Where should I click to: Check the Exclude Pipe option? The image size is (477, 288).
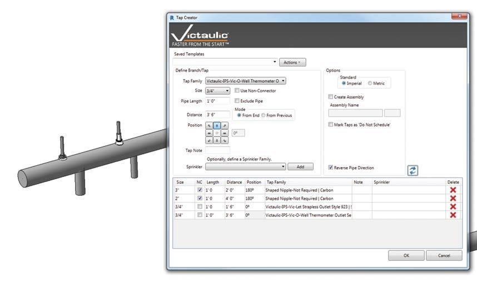(237, 100)
